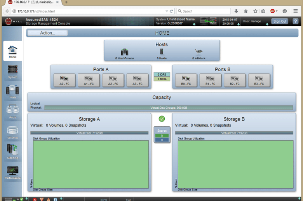Click the blue informational events icon
The width and height of the screenshot is (303, 201).
coord(55,199)
